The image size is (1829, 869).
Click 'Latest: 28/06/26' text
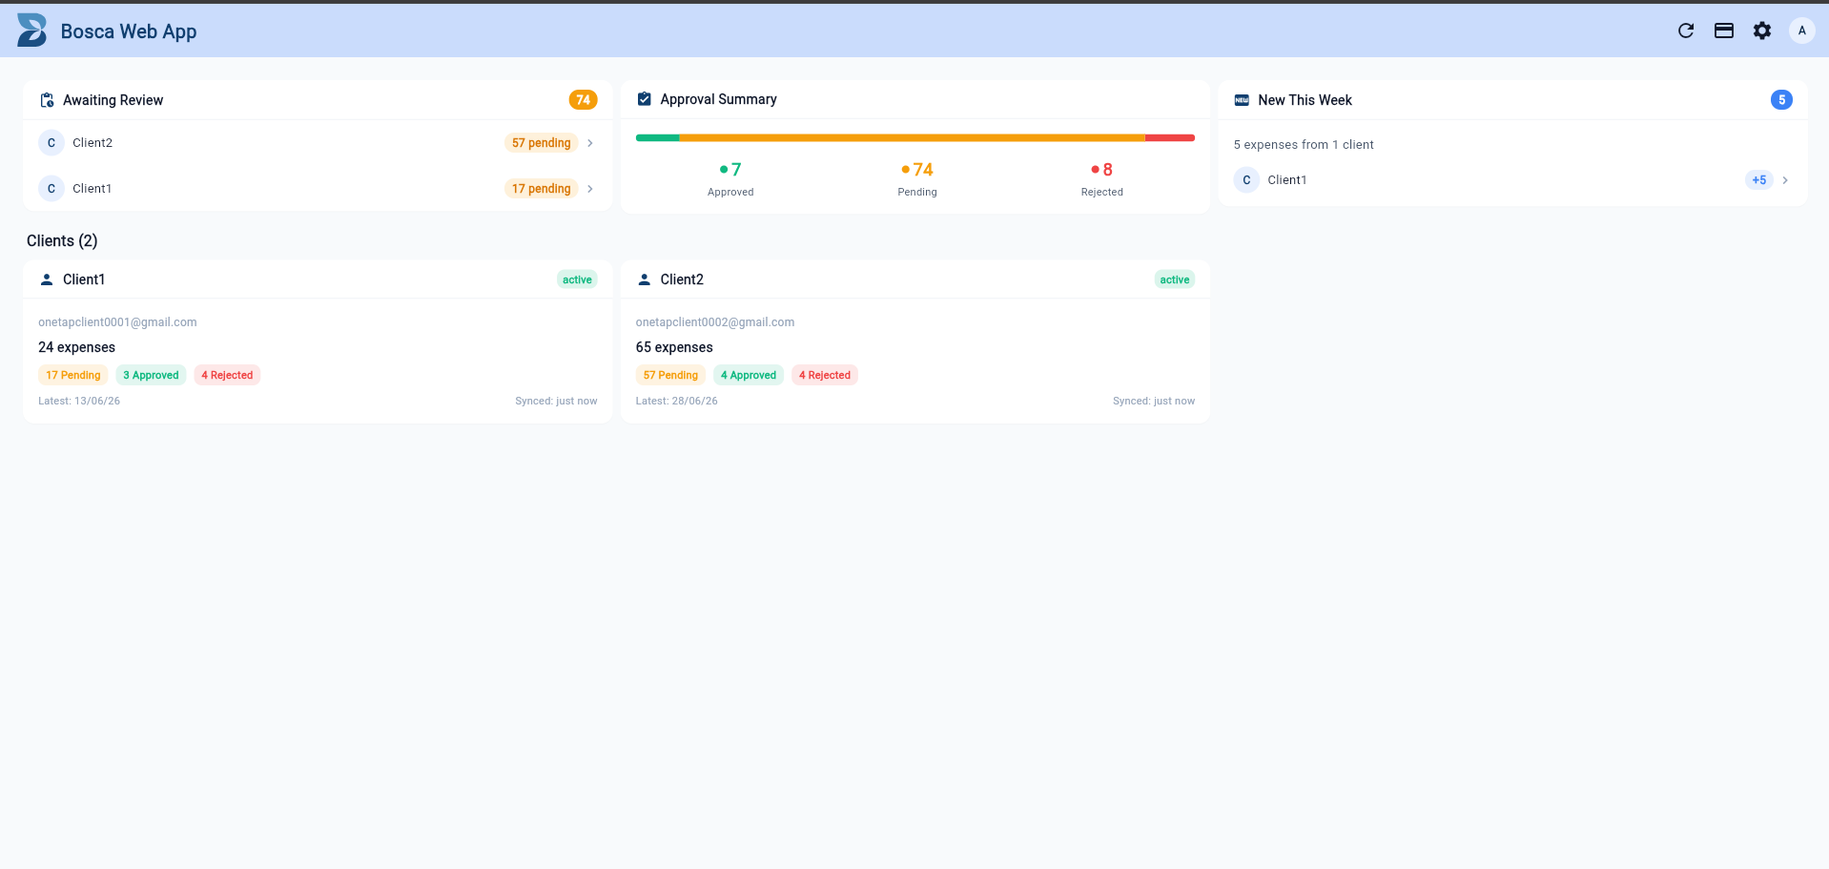(x=677, y=401)
